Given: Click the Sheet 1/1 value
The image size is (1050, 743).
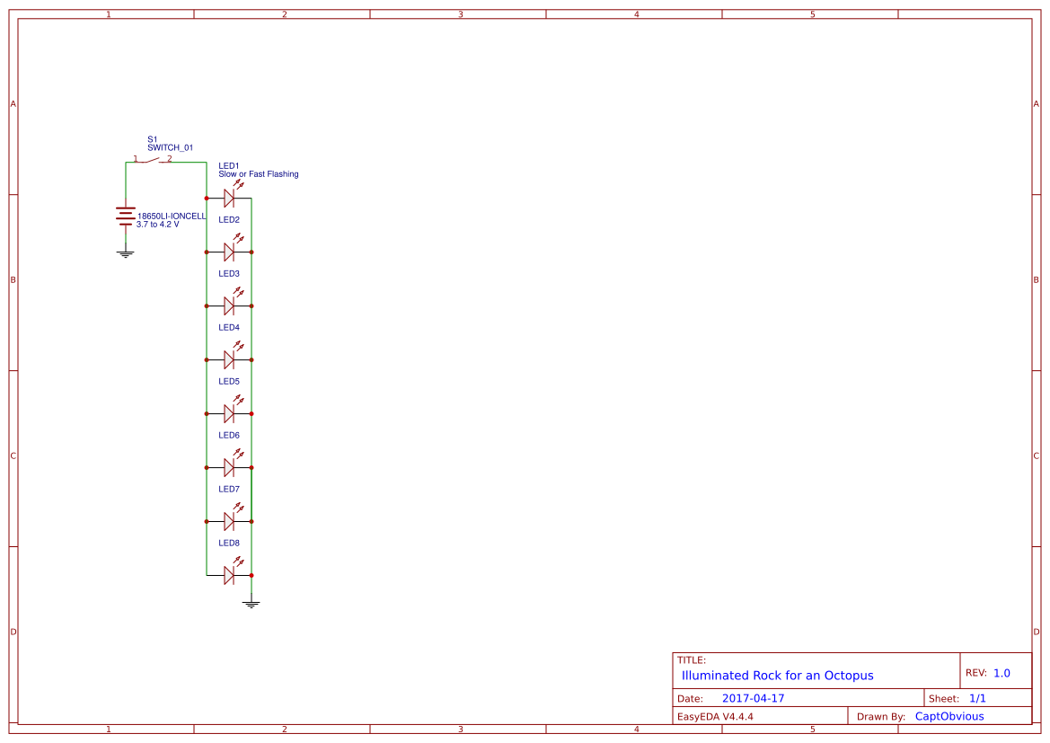Looking at the screenshot, I should [977, 698].
